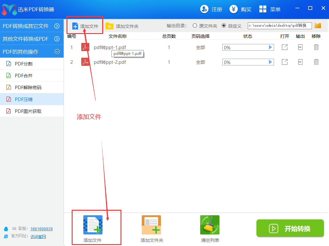Expand the PDF转换成其它文件 section
The height and width of the screenshot is (246, 329).
click(57, 26)
